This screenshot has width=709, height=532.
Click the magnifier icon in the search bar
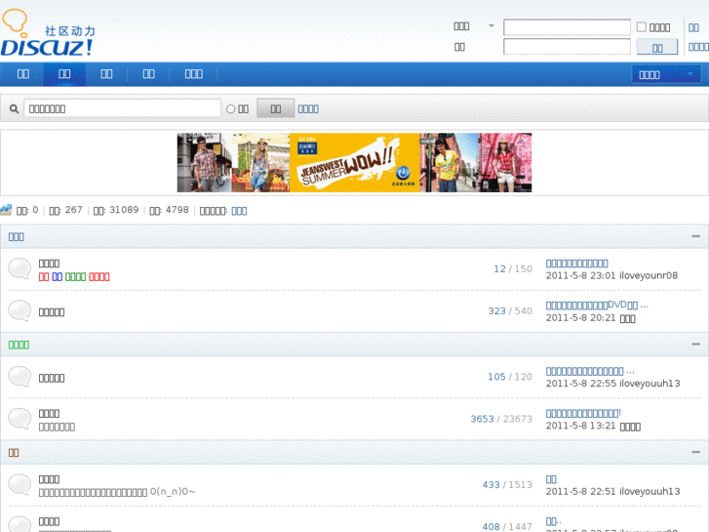point(14,108)
